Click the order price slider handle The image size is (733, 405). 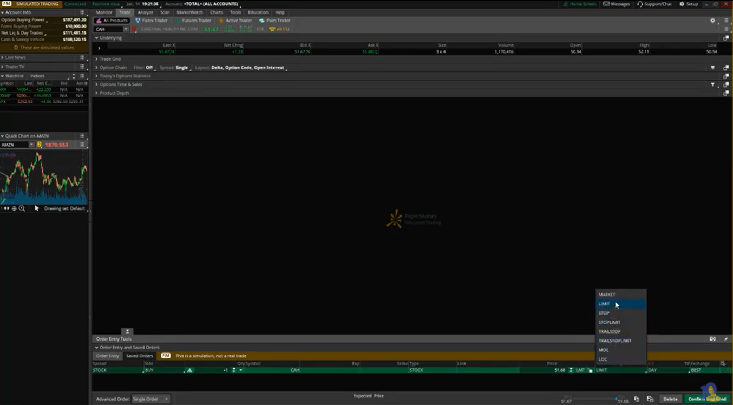[x=616, y=399]
